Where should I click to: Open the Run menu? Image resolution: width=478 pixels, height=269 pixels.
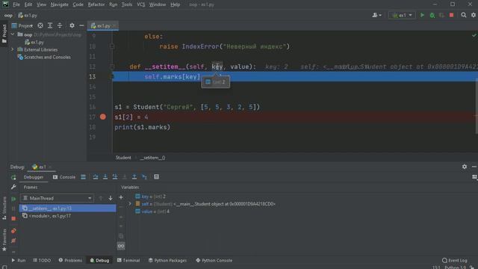113,4
